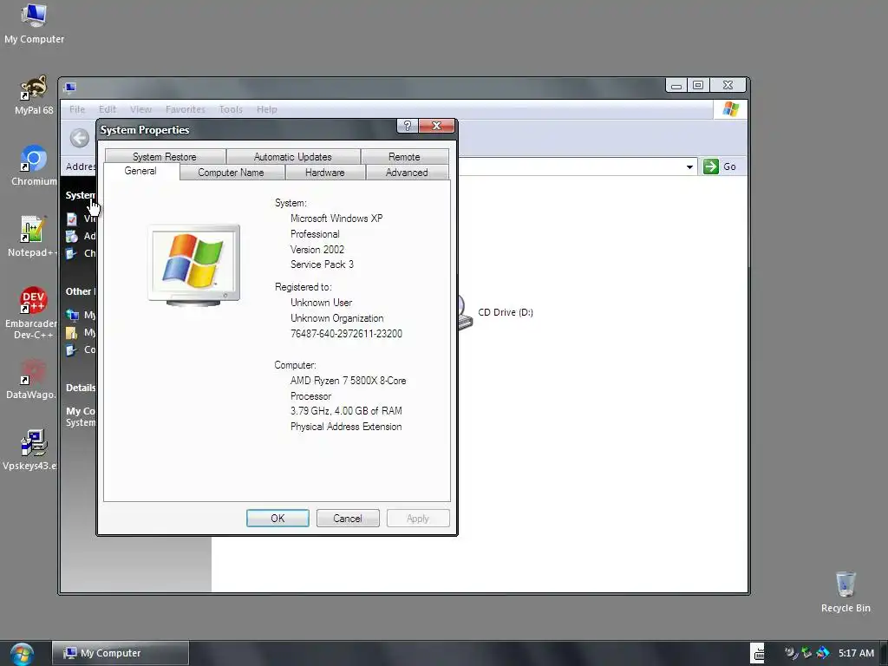888x666 pixels.
Task: Launch Notepad++ from the desktop
Action: click(x=33, y=237)
